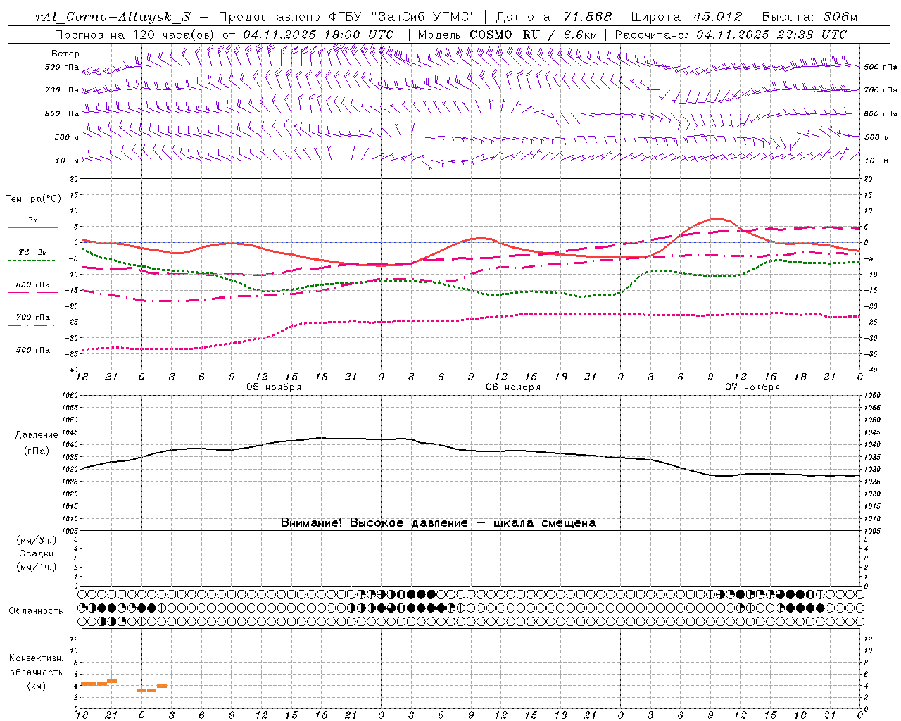The image size is (901, 721).
Task: Click the Ветер wind section label
Action: click(65, 54)
